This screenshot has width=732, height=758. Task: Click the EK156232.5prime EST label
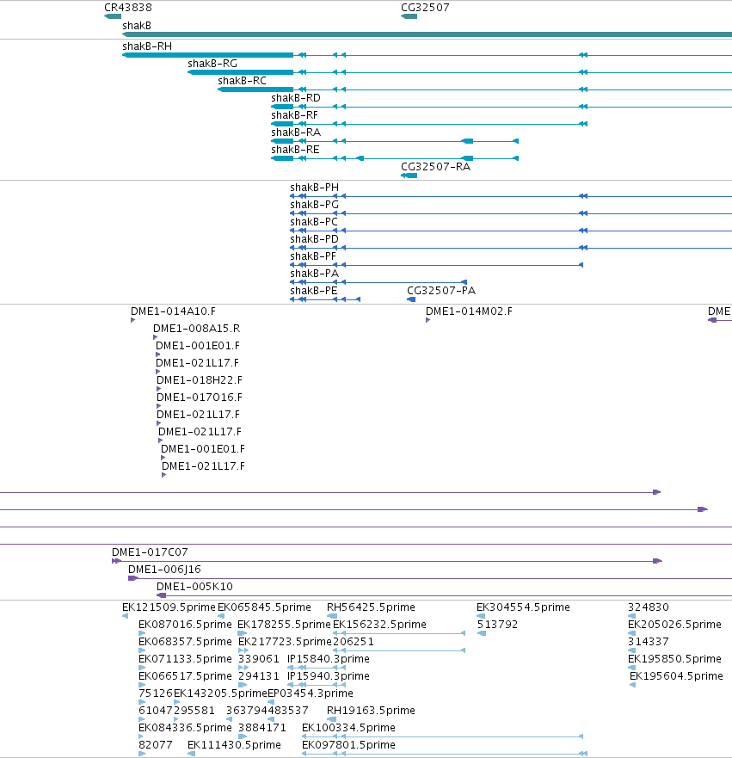click(x=380, y=625)
